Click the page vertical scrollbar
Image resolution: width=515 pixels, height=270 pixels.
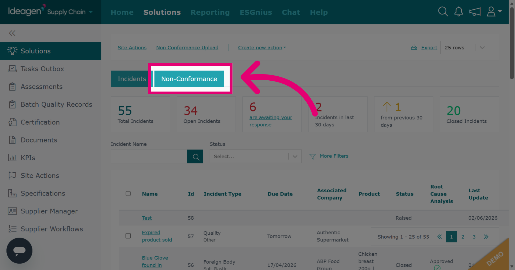(512, 43)
